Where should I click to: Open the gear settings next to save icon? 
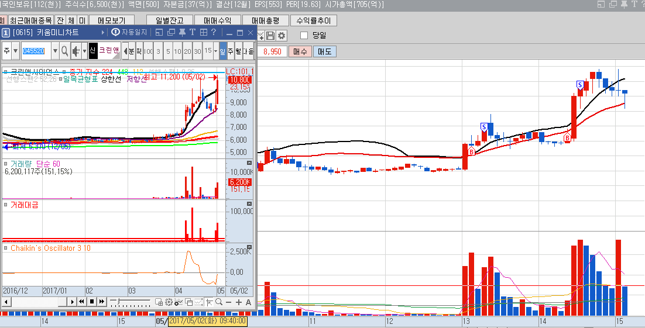click(282, 36)
